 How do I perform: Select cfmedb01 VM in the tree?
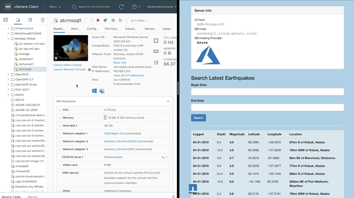click(22, 166)
